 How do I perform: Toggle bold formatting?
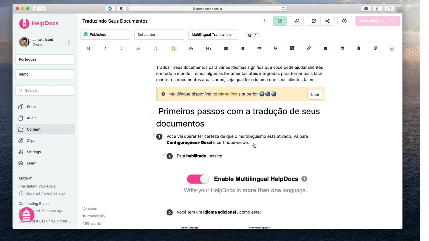(x=88, y=48)
